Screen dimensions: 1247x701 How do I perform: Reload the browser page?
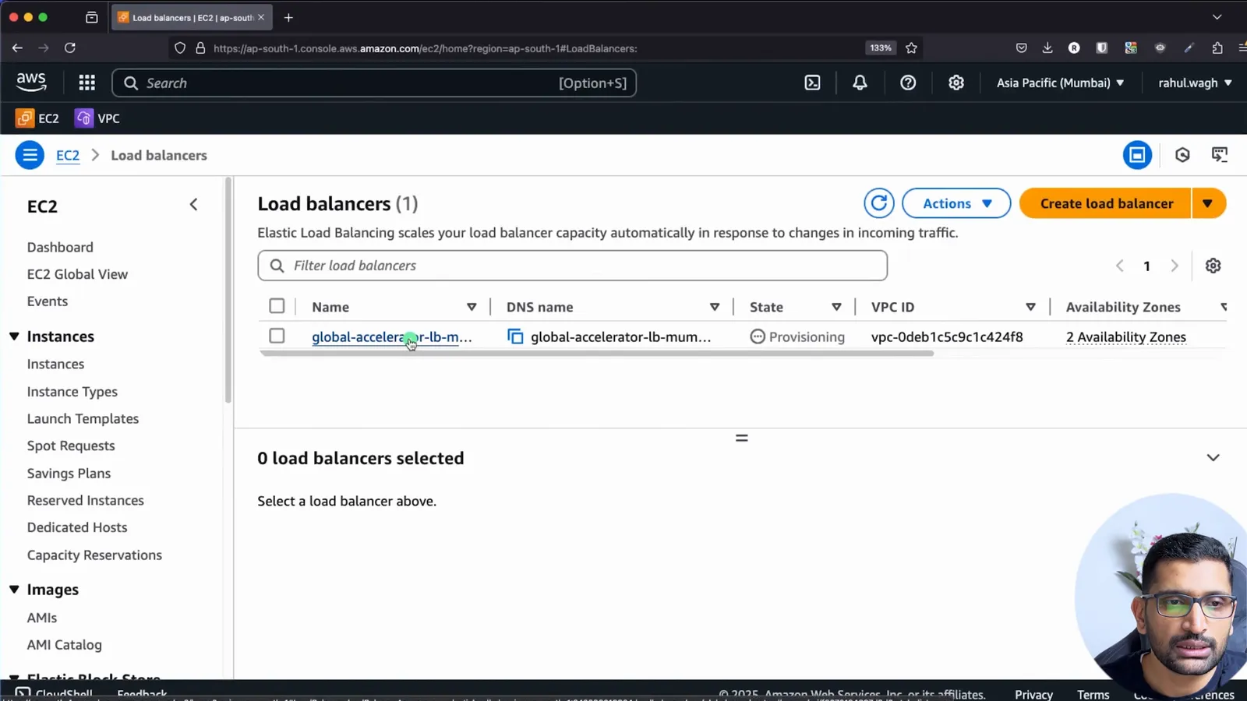[70, 48]
